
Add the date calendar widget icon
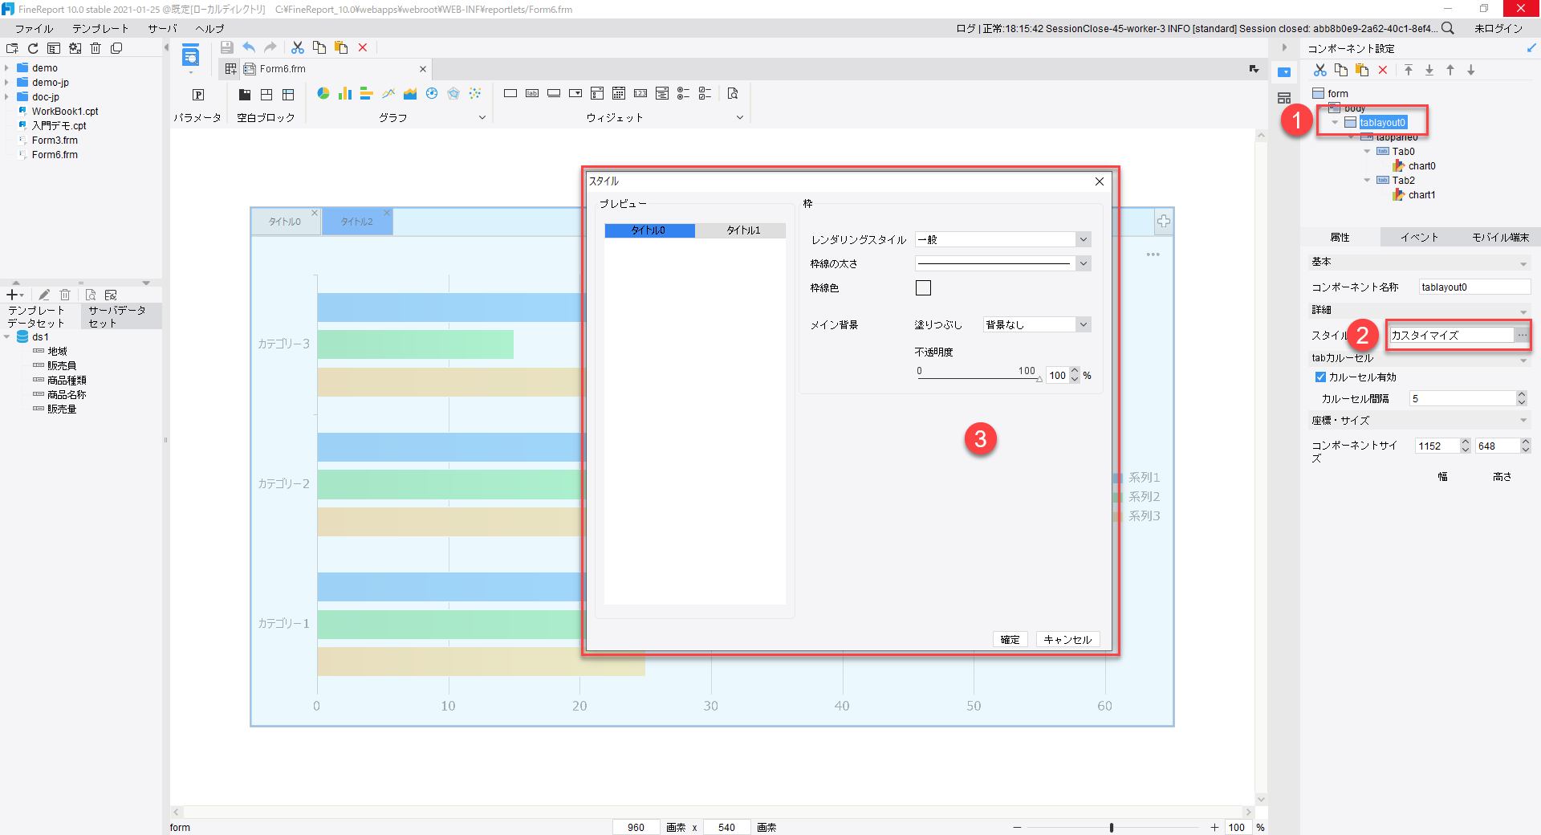619,94
